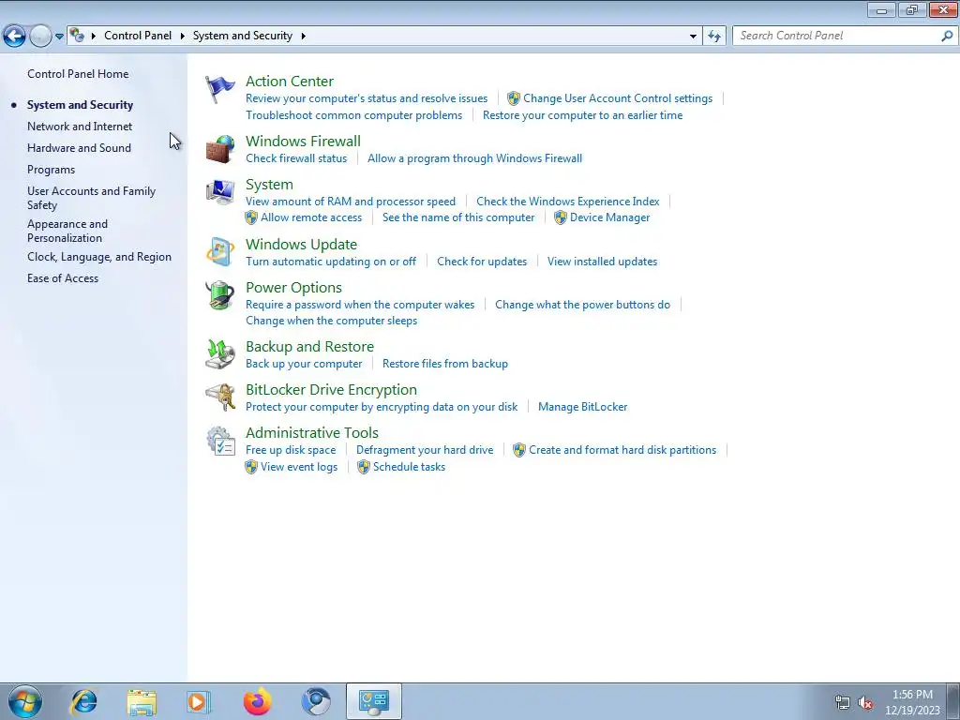This screenshot has height=720, width=960.
Task: Open Create and format hard disk partitions
Action: tap(622, 450)
